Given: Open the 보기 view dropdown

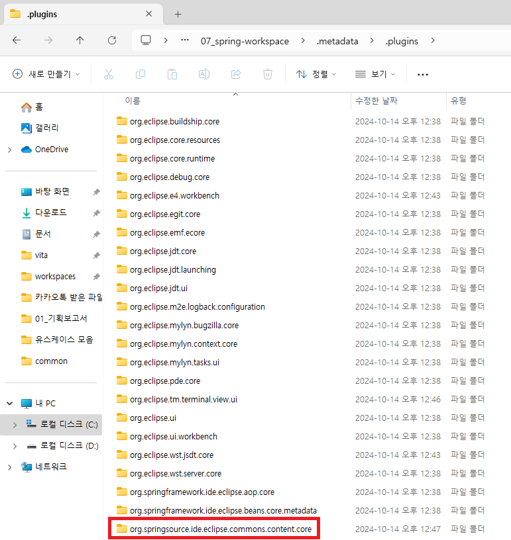Looking at the screenshot, I should tap(375, 74).
